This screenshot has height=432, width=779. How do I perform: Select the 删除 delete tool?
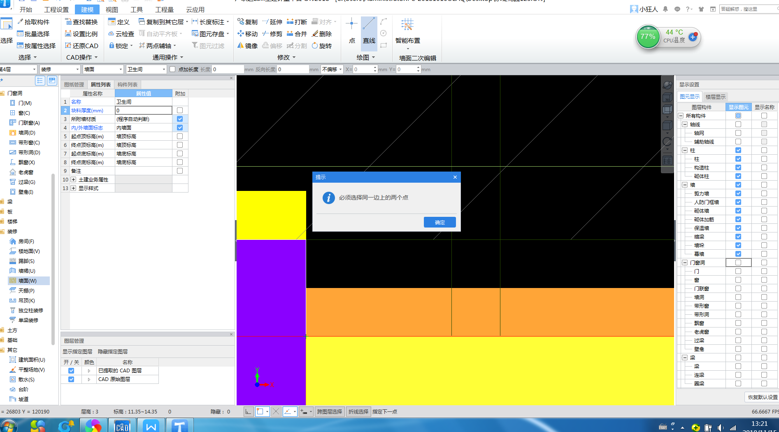(322, 34)
